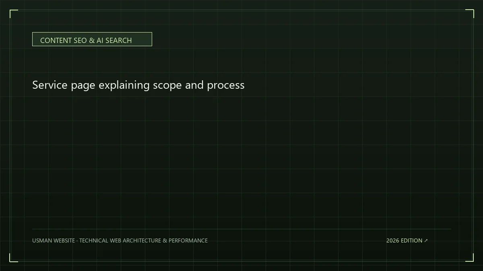Viewport: 483px width, 271px height.
Task: Click the footer text "USMAN WEBSITE · TECHNICAL WEB ARCHITECTURE & PERFORMANCE"
Action: [120, 240]
